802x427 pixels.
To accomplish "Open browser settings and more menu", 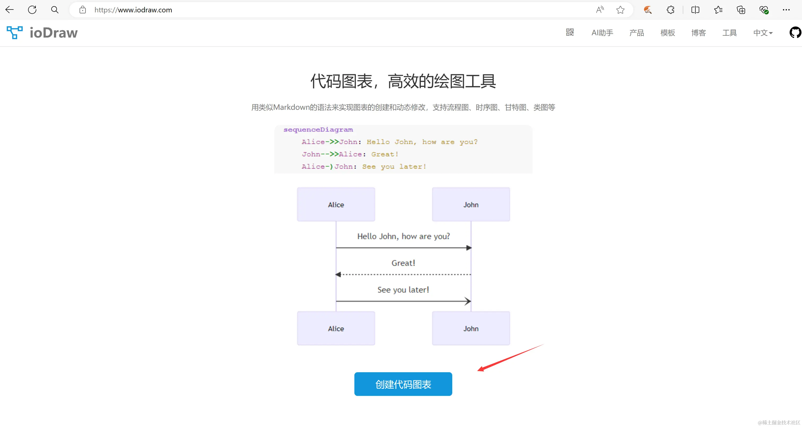I will [x=786, y=10].
